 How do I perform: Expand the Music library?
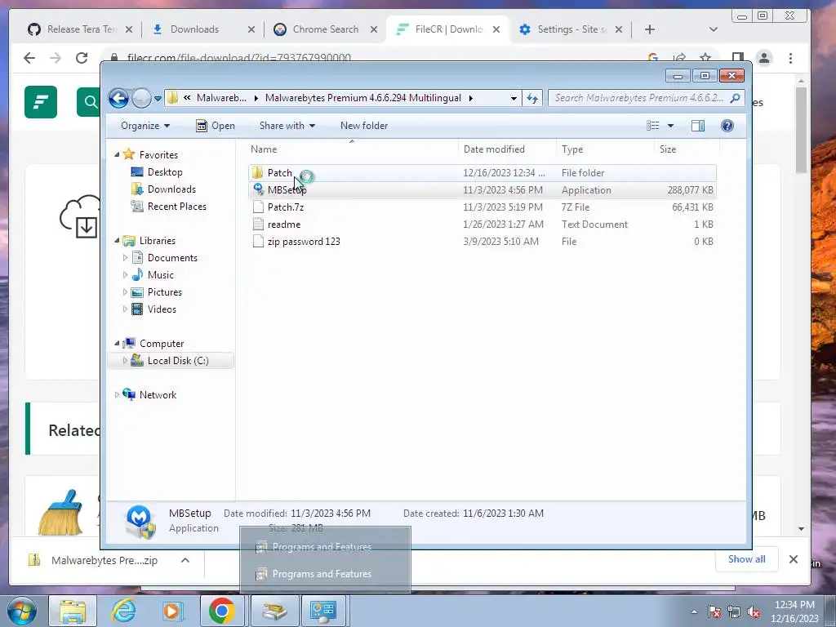click(125, 274)
